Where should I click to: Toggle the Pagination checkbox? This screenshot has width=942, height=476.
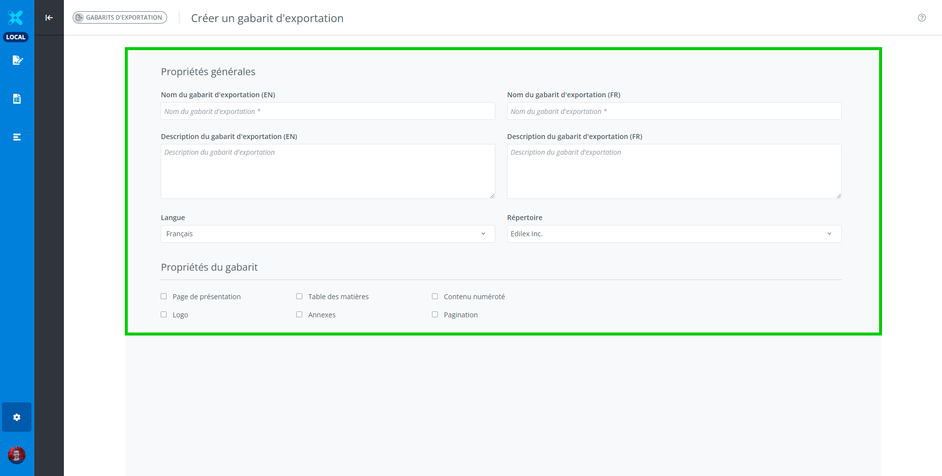point(435,314)
